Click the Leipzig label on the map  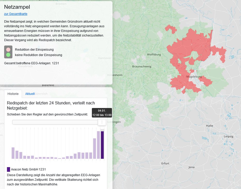tap(229, 137)
